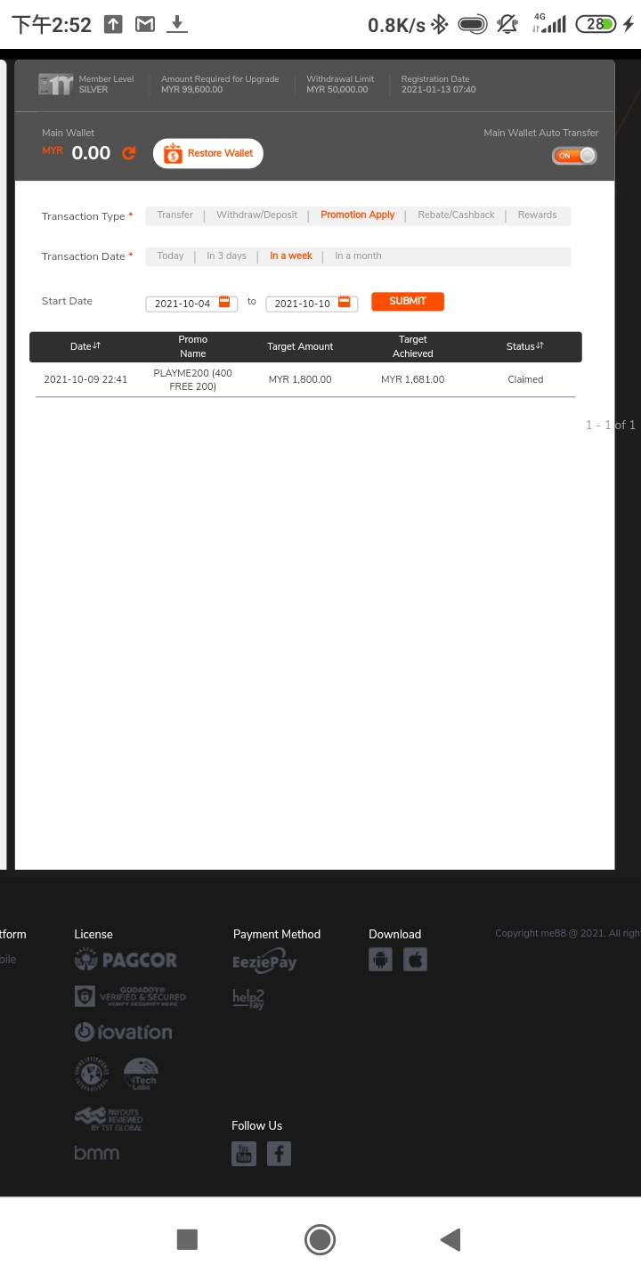Sort table by Status column
Image resolution: width=641 pixels, height=1282 pixels.
(x=525, y=346)
